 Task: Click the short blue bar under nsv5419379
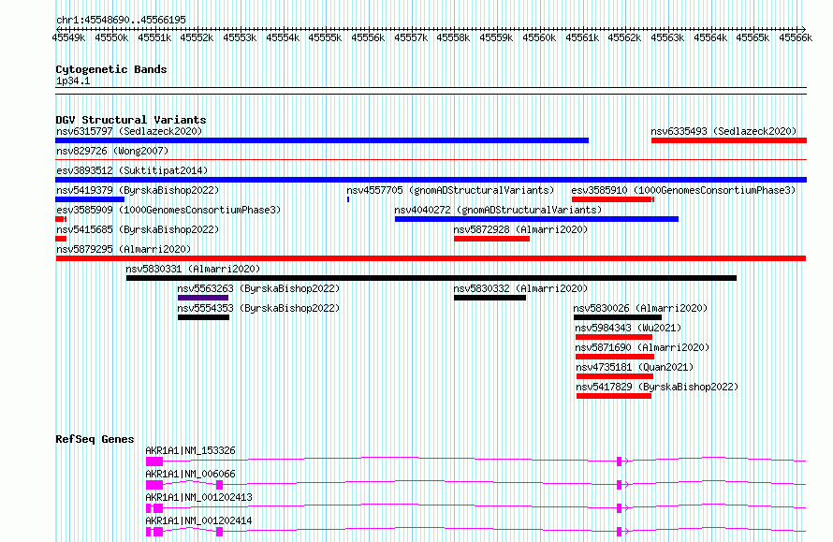[x=90, y=199]
